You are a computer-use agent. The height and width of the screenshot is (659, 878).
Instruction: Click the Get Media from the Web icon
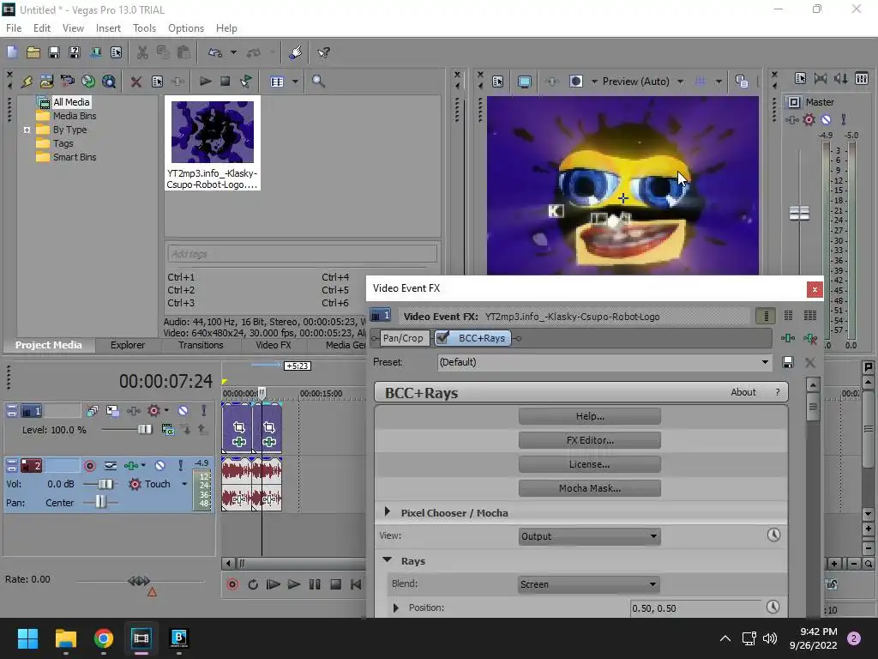(x=109, y=82)
